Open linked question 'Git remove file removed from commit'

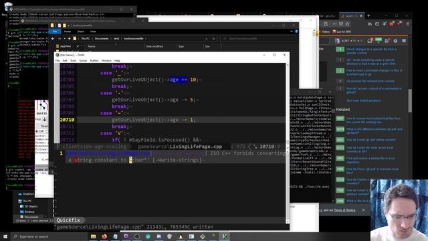(x=370, y=81)
